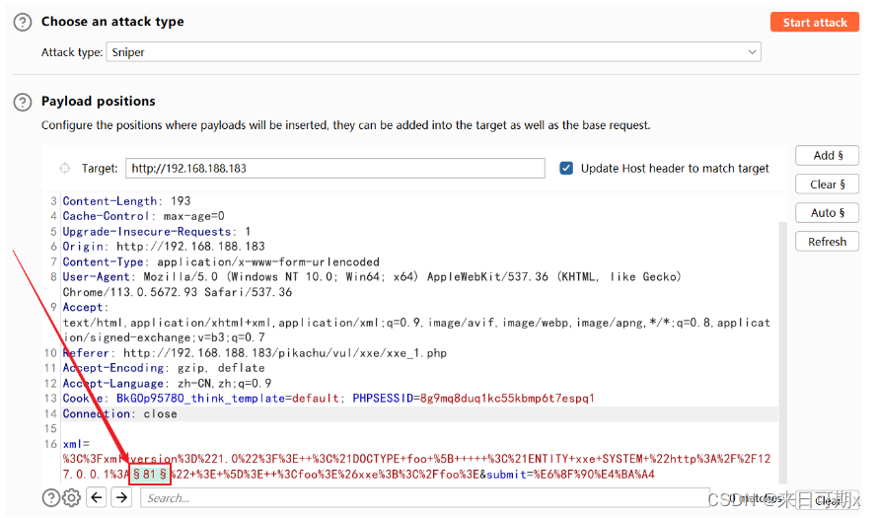The image size is (876, 518).
Task: Click the Accept-Encoding header line
Action: (164, 368)
